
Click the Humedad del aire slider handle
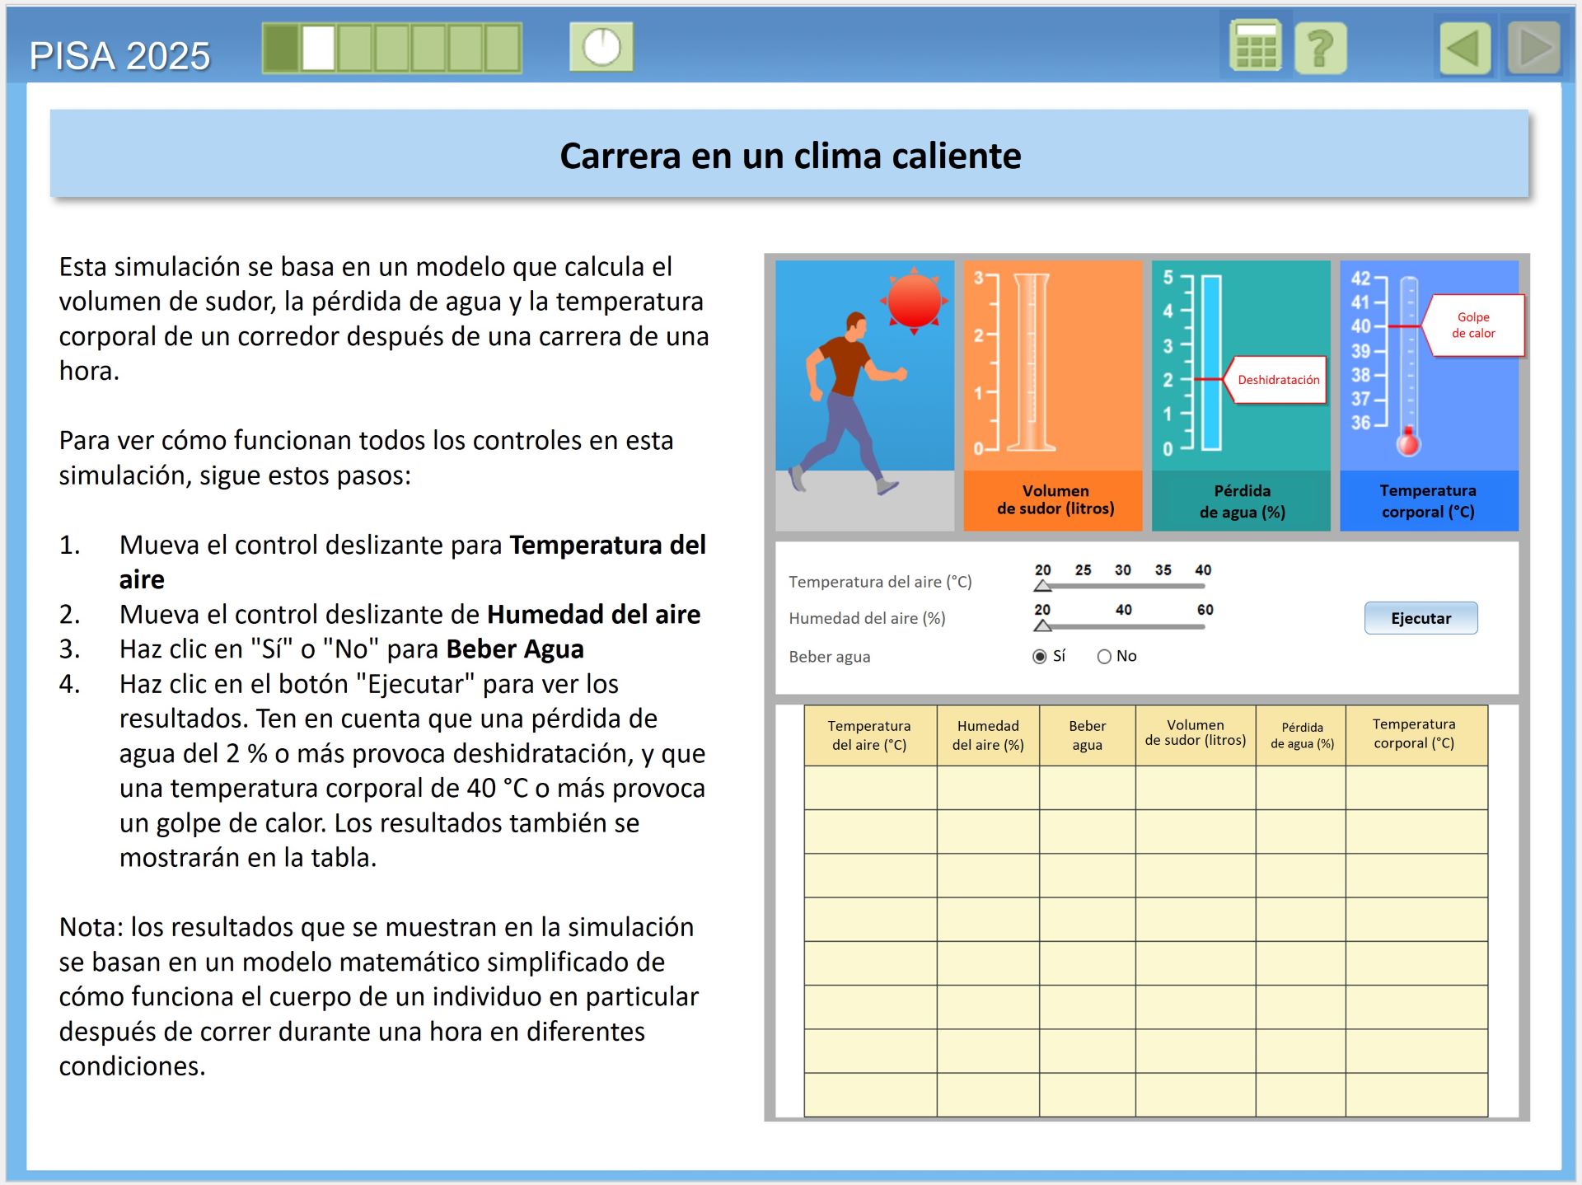[x=1042, y=625]
